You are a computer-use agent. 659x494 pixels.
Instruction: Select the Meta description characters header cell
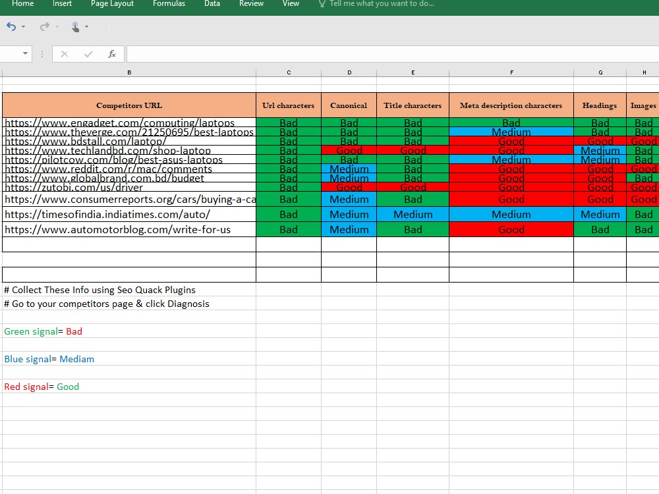pos(511,105)
